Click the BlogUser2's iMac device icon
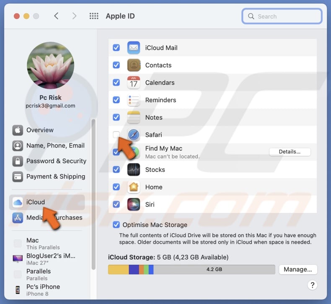331x304 pixels. tap(18, 259)
